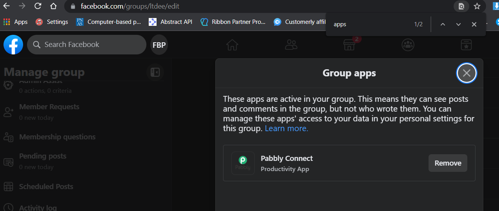Image resolution: width=499 pixels, height=211 pixels.
Task: Close the Group apps dialog
Action: [467, 73]
